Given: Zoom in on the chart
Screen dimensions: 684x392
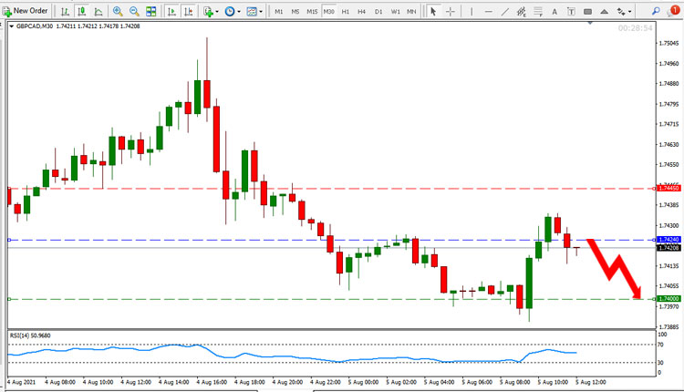Looking at the screenshot, I should point(118,12).
